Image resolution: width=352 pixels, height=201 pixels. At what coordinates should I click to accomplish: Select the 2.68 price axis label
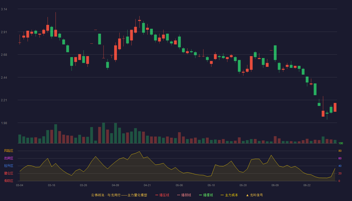[4, 55]
